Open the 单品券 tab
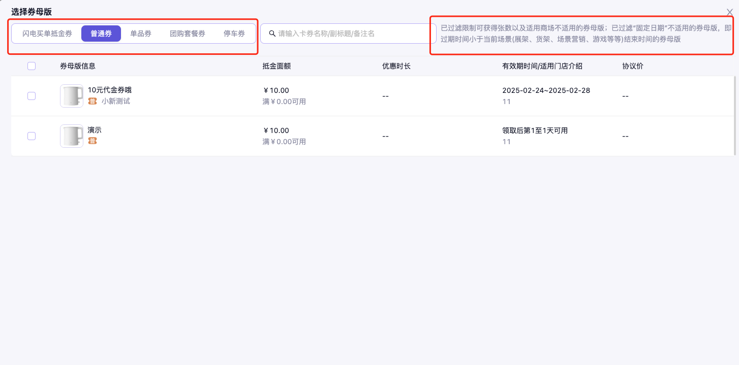739x365 pixels. [x=141, y=34]
